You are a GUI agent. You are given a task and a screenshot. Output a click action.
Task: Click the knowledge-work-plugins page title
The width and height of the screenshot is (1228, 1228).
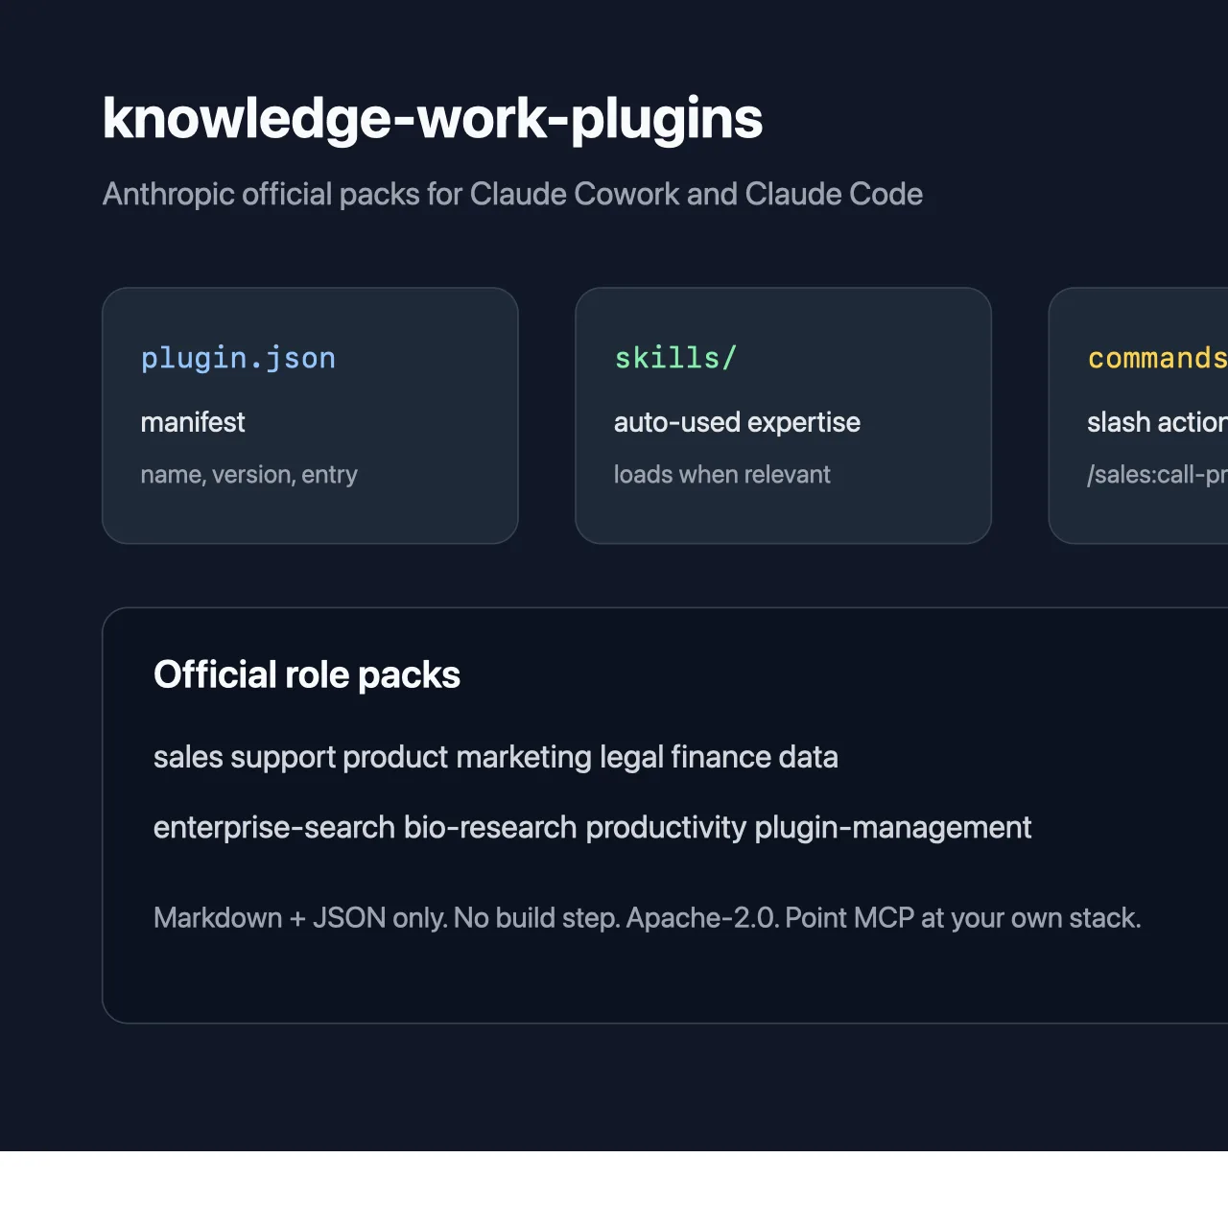(433, 119)
